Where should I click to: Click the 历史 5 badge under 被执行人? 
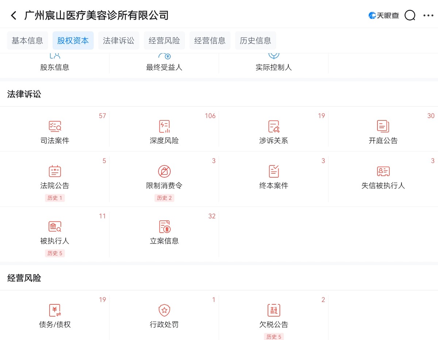(55, 253)
